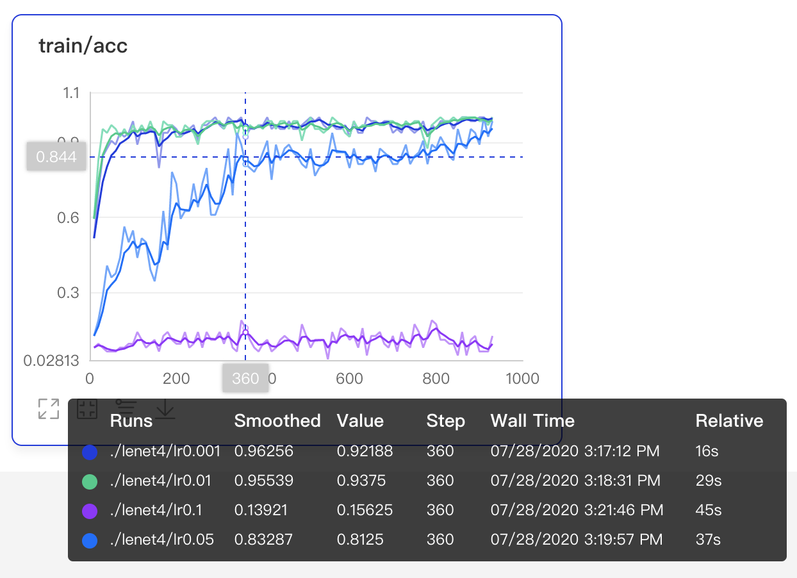Click the 0.844 y-axis value label
Viewport: 797px width, 578px height.
56,157
